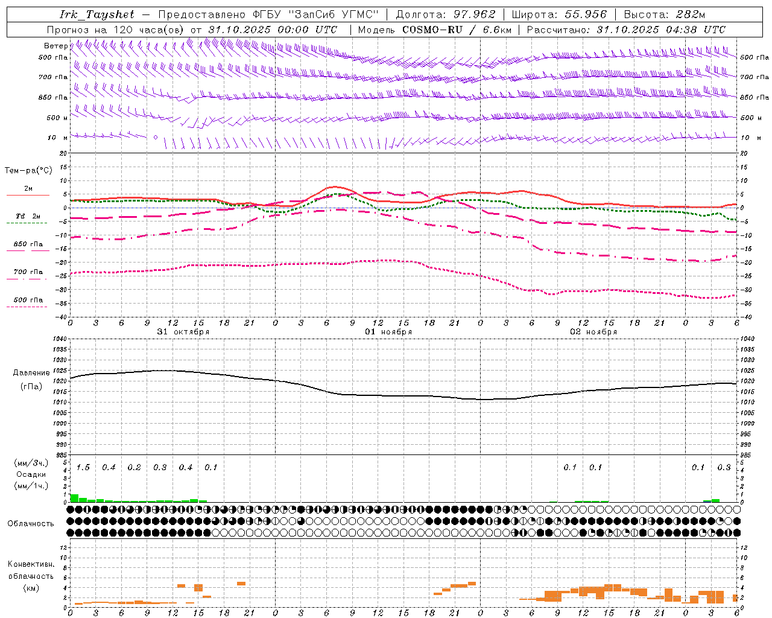This screenshot has height=618, width=772.
Task: Click the computed time Рассчитано: 31.10.2025 04:38 UTC
Action: point(626,30)
